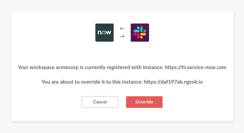
Task: Click the letter "n" in the now logo
Action: (100, 33)
